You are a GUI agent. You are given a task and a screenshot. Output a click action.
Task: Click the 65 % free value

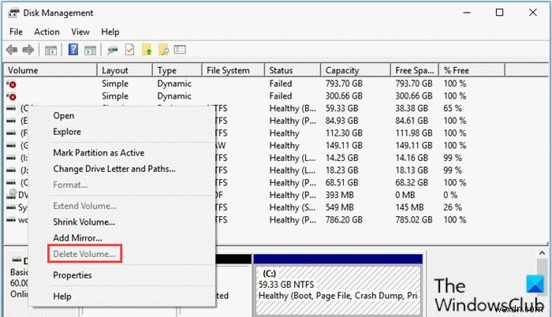click(x=453, y=109)
